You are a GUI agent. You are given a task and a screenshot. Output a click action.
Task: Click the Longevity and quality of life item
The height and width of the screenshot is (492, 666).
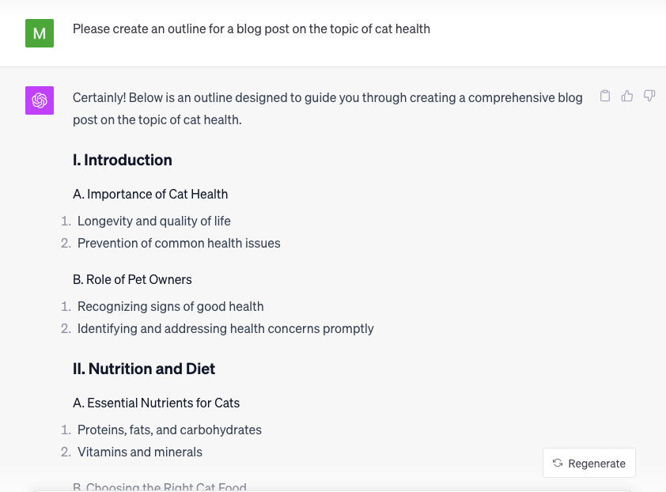pos(154,221)
